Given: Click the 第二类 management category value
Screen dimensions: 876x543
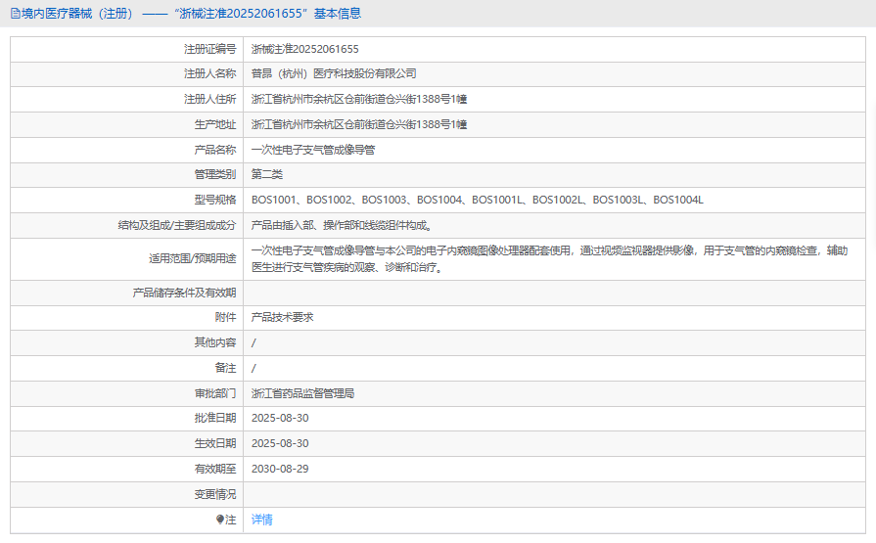Looking at the screenshot, I should click(267, 175).
